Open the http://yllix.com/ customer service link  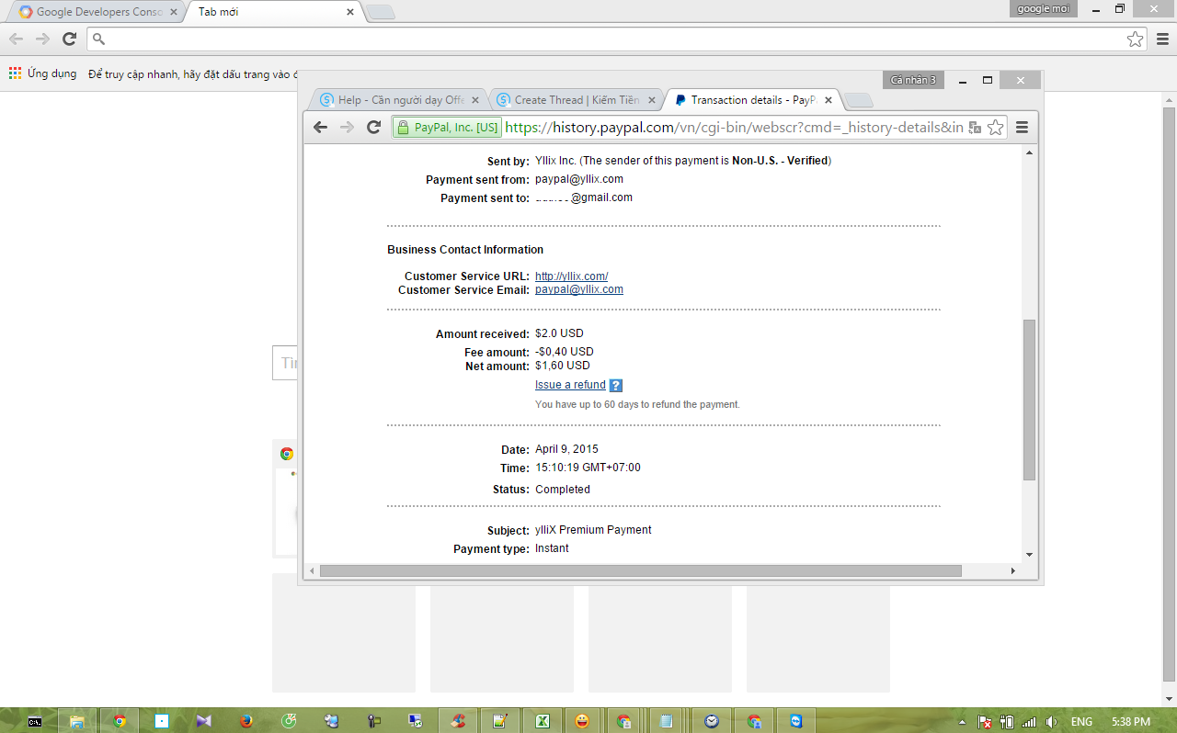click(571, 276)
